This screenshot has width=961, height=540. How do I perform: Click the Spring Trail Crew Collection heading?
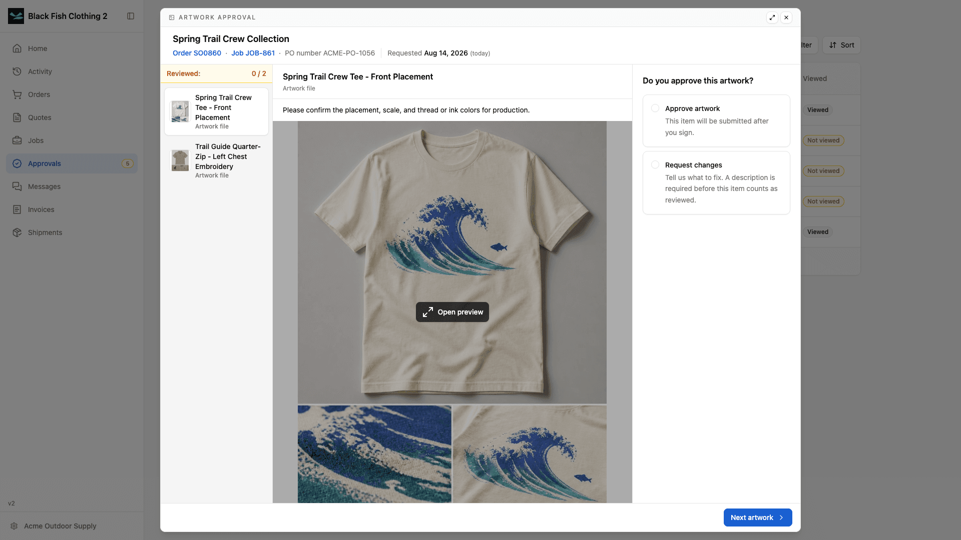pyautogui.click(x=231, y=39)
